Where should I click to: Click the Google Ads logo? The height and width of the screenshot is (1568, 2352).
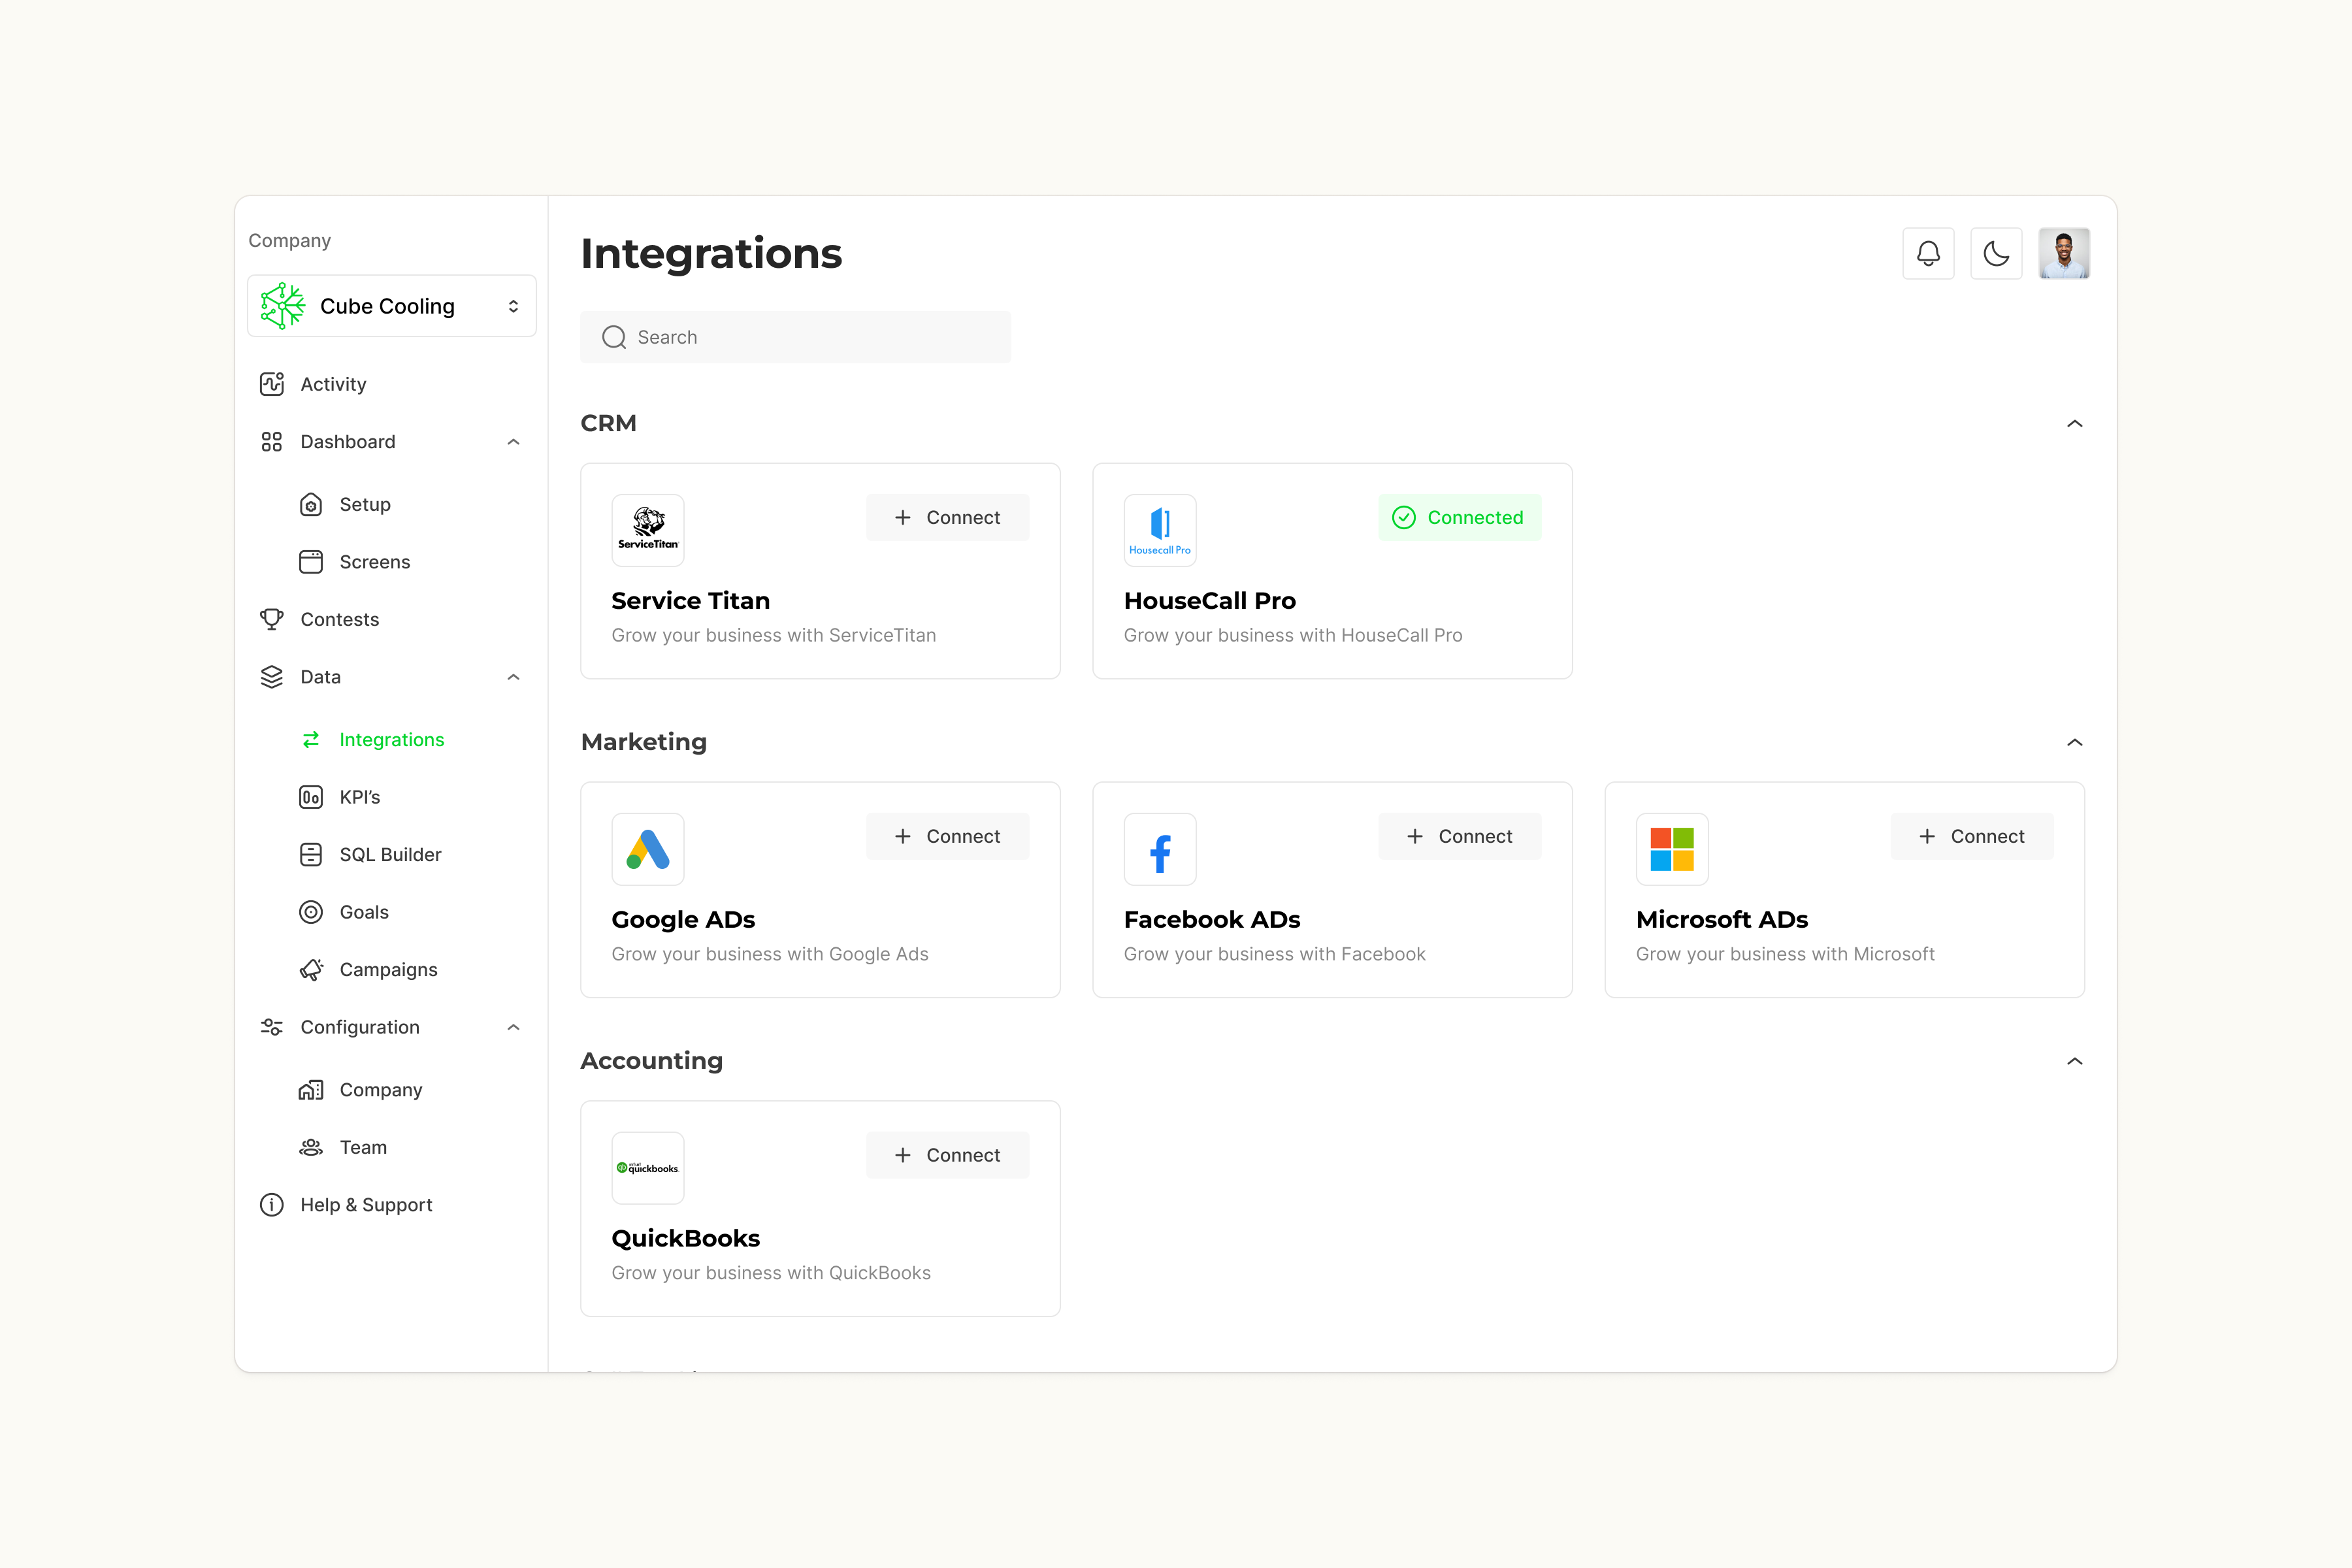(x=648, y=849)
